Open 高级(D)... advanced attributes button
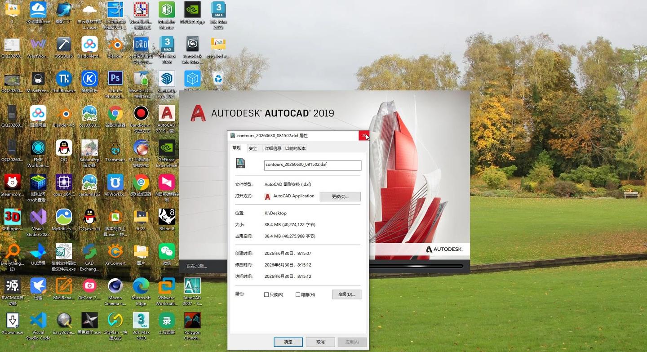Screen dimensions: 647x352 pyautogui.click(x=346, y=294)
